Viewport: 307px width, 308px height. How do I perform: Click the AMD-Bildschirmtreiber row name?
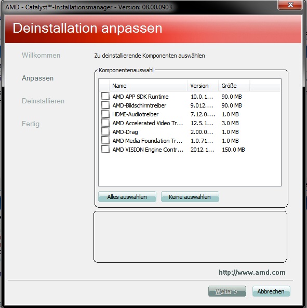pyautogui.click(x=139, y=105)
